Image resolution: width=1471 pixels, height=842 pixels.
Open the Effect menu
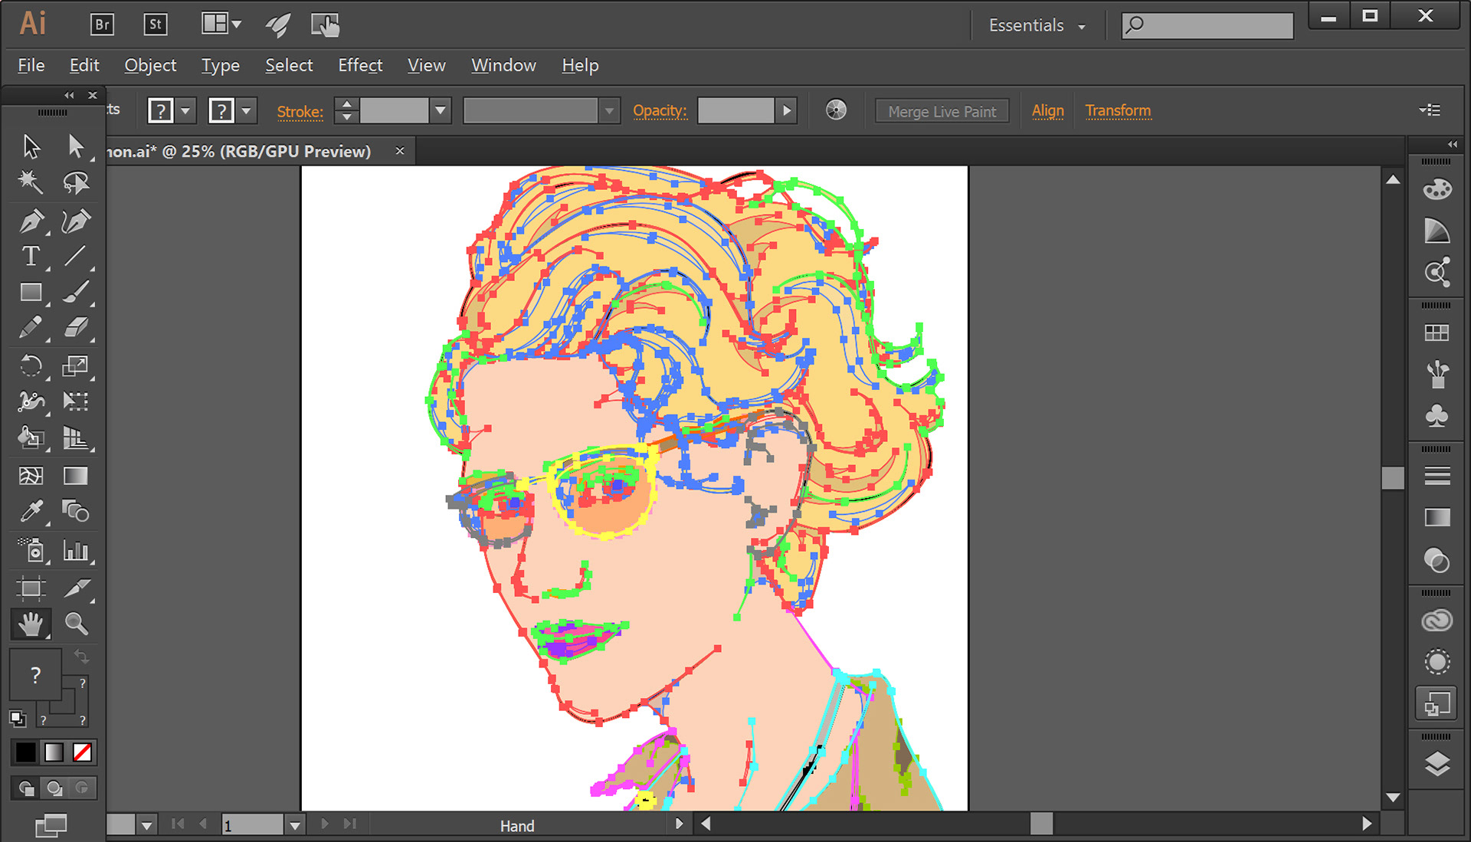360,65
